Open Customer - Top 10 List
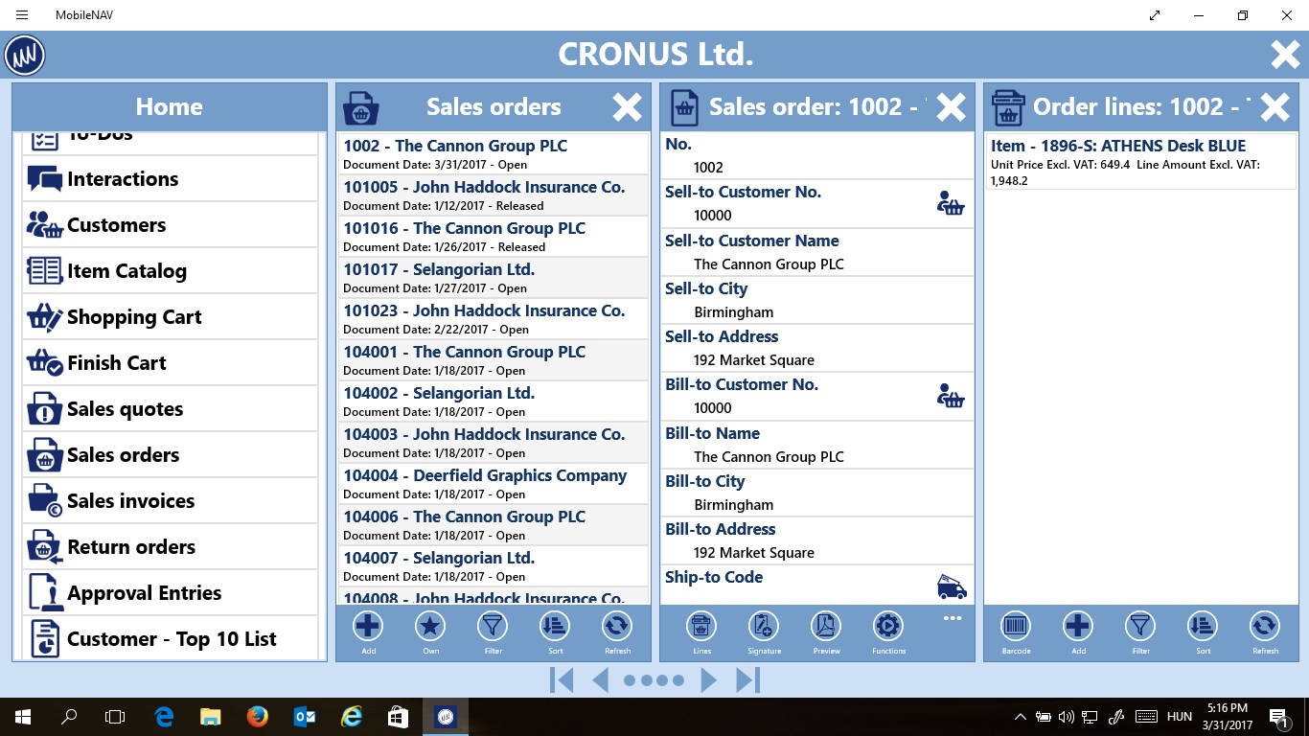Viewport: 1309px width, 736px height. tap(170, 638)
